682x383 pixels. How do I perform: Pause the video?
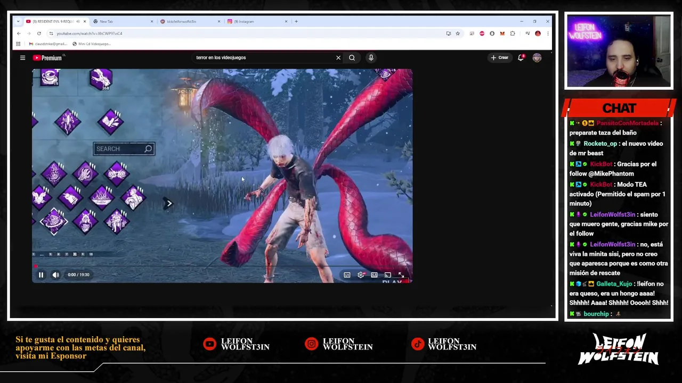pyautogui.click(x=40, y=274)
